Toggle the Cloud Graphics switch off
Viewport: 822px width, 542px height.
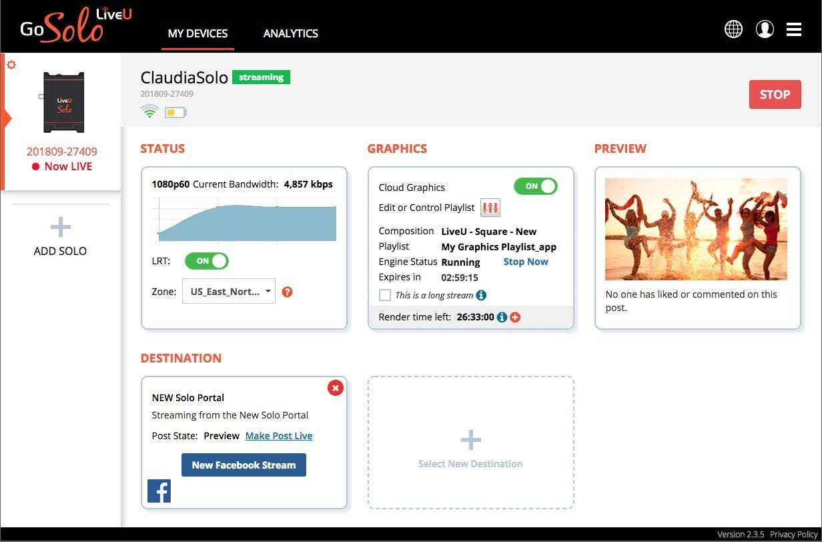(535, 186)
